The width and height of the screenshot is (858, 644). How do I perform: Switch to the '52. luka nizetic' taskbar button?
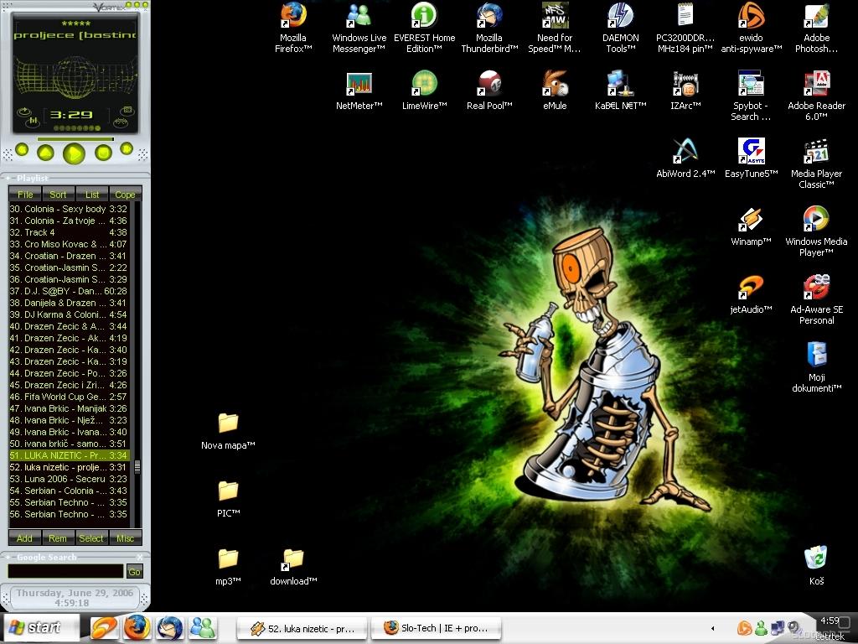tap(302, 629)
